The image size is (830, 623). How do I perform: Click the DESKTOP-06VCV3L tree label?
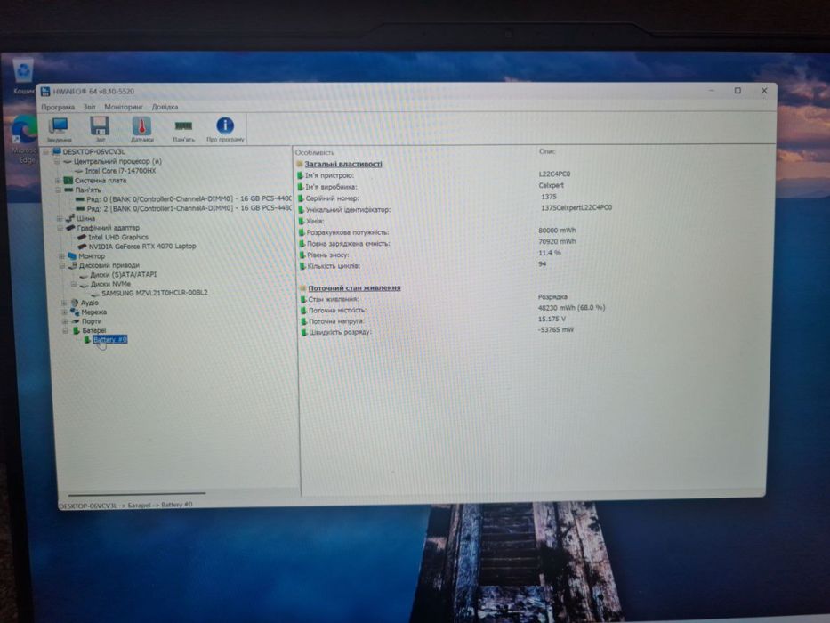[x=93, y=152]
